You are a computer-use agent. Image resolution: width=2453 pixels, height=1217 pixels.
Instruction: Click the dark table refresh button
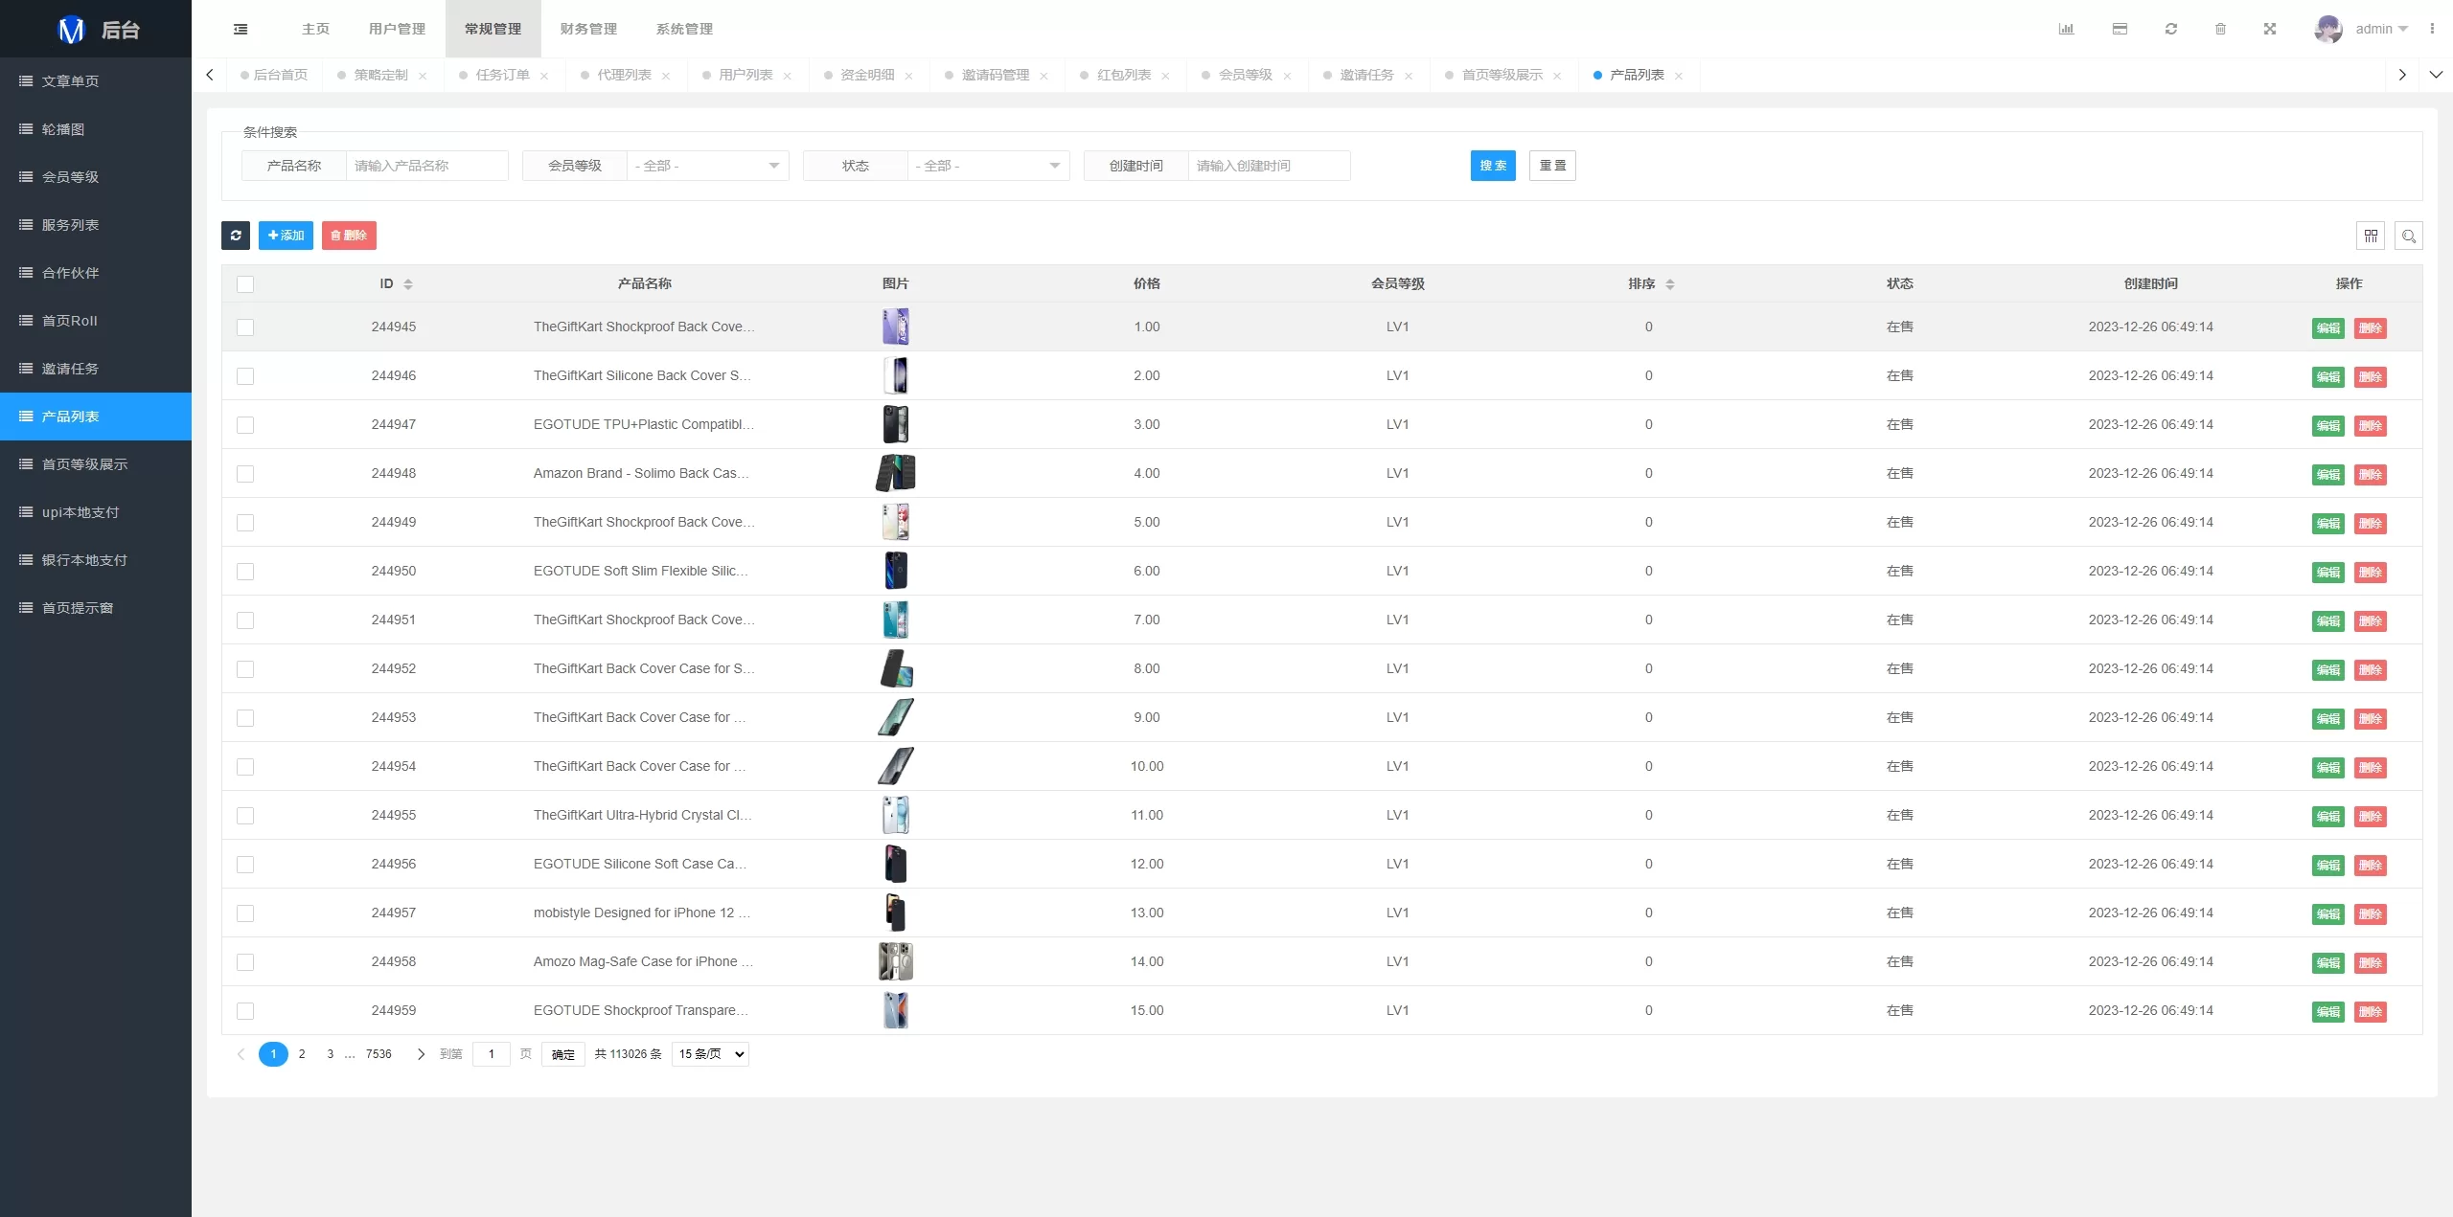(236, 236)
